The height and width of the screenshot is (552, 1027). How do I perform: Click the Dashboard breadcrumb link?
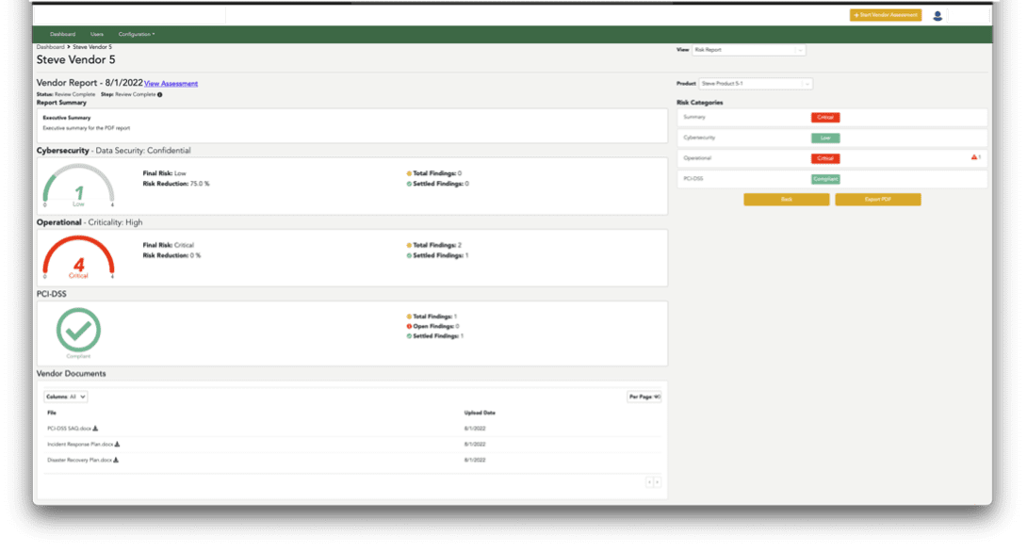click(x=51, y=47)
